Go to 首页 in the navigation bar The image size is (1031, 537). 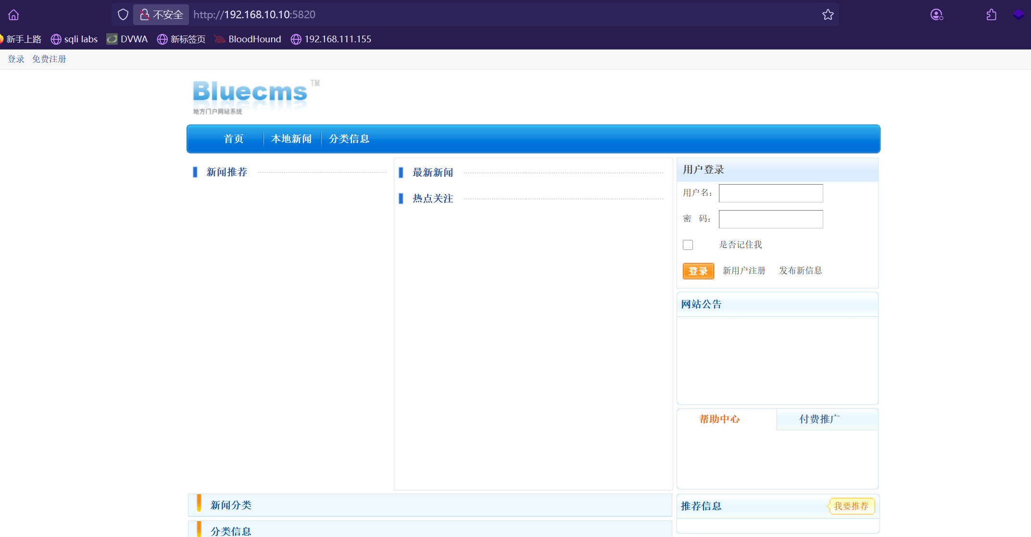tap(234, 139)
